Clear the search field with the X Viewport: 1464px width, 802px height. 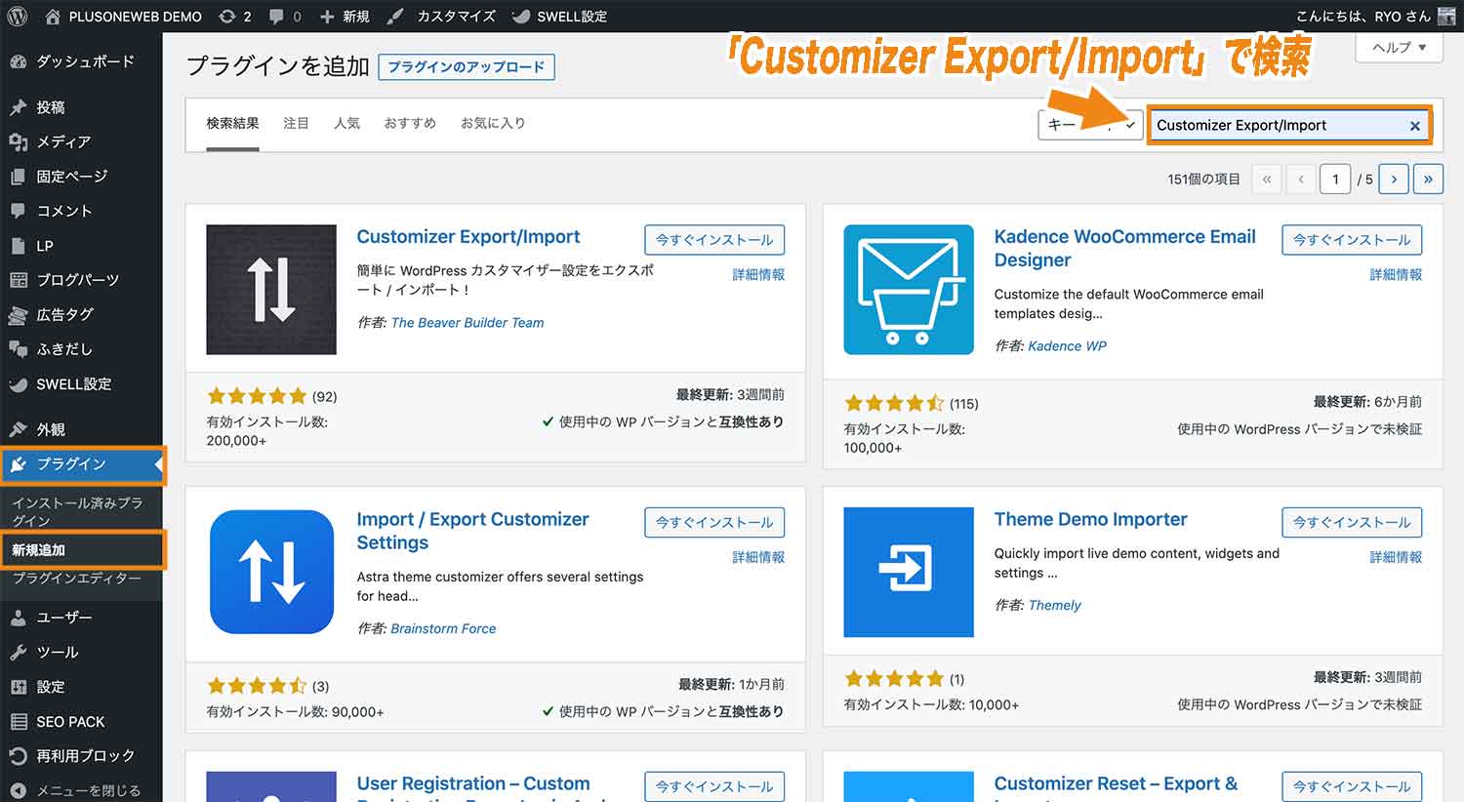point(1414,125)
